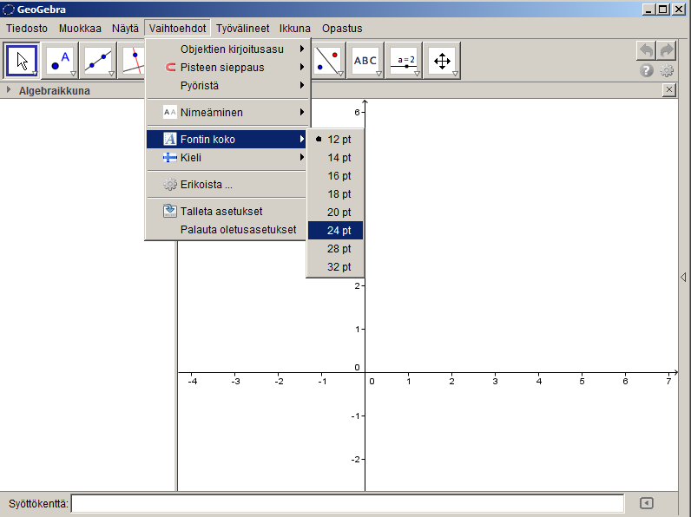Open dropdown arrow of Move tool
The height and width of the screenshot is (517, 691).
[x=36, y=74]
